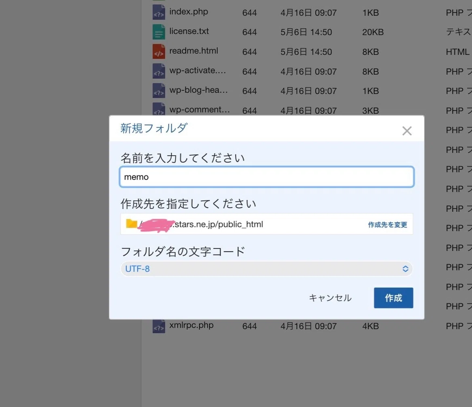
Task: Click the 4KB size of xmlrpc.php
Action: click(x=371, y=326)
